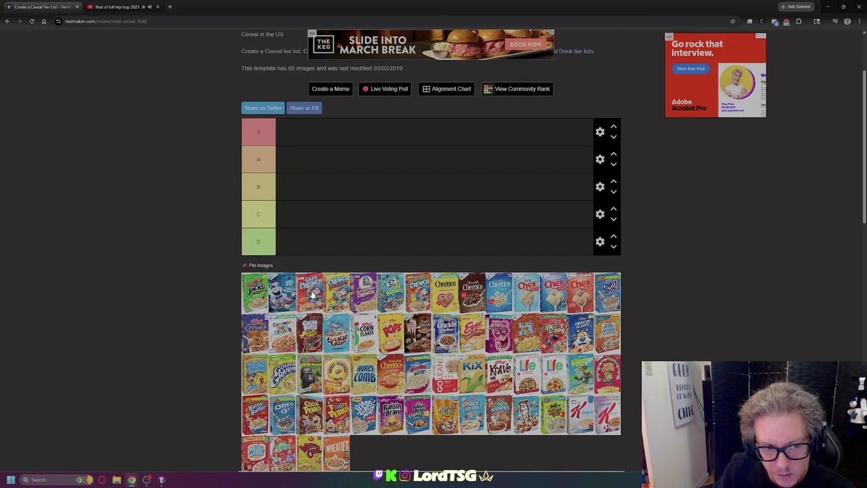This screenshot has height=488, width=867.
Task: Select the Corn Pops cereal image
Action: tap(391, 333)
